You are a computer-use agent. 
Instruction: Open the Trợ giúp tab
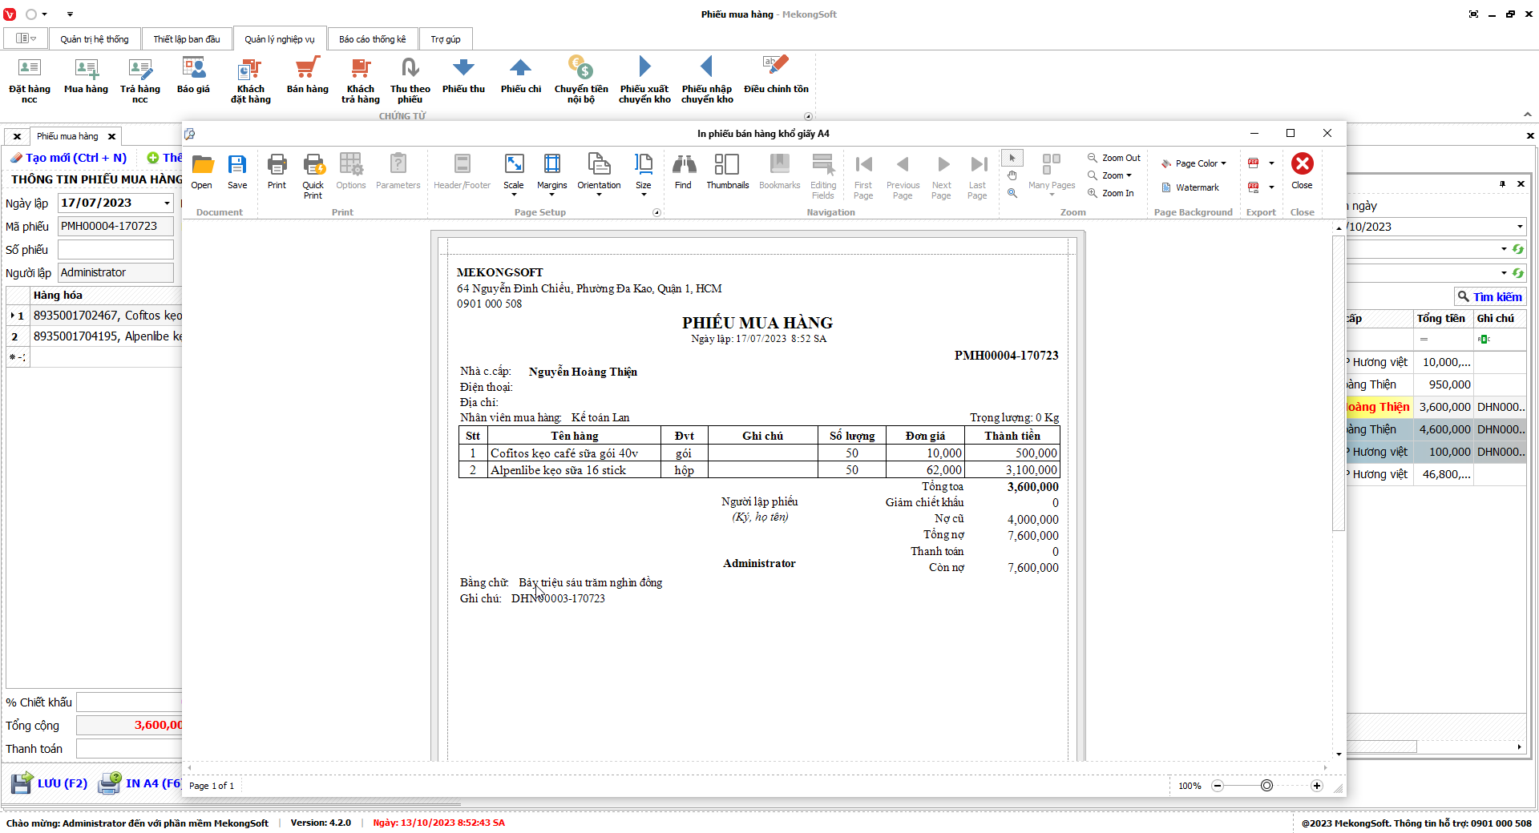(445, 39)
